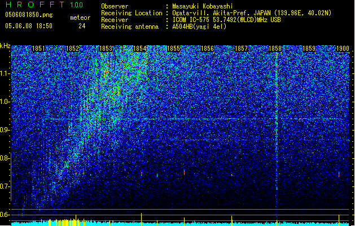Click the 1859 time marker
355x226 pixels.
309,49
